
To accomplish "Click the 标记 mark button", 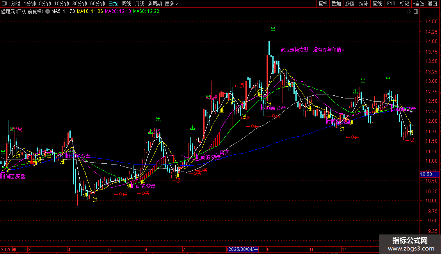I will (404, 4).
